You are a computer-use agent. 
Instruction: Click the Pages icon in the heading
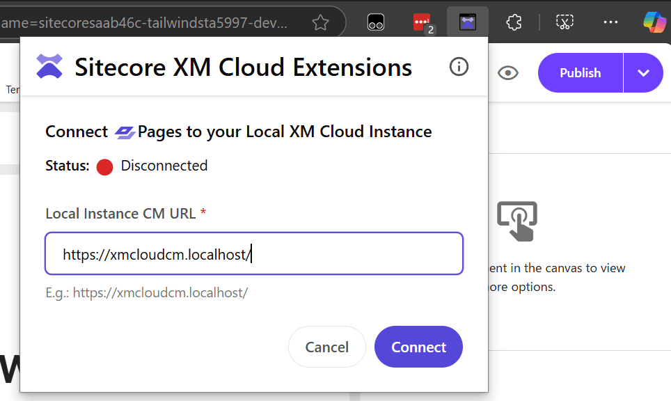coord(125,132)
